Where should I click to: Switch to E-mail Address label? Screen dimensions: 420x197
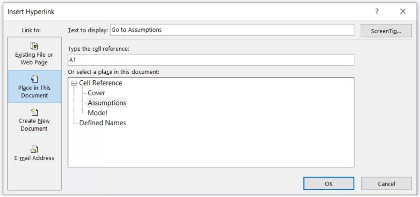[x=34, y=158]
